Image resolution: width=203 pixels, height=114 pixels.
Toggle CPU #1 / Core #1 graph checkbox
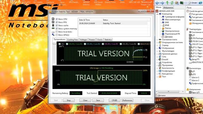[67, 44]
